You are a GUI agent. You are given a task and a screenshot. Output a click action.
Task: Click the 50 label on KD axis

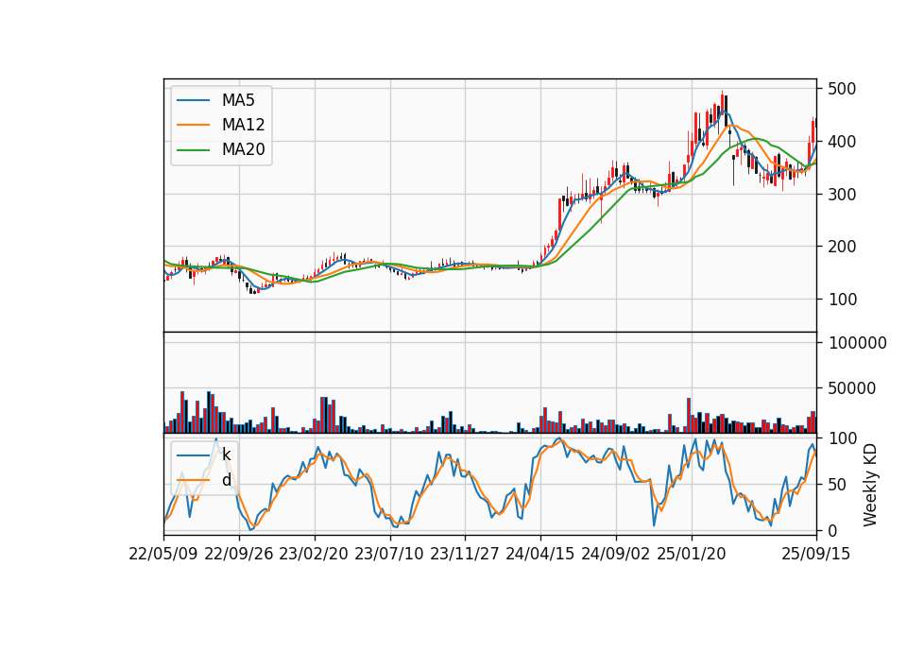pyautogui.click(x=837, y=485)
